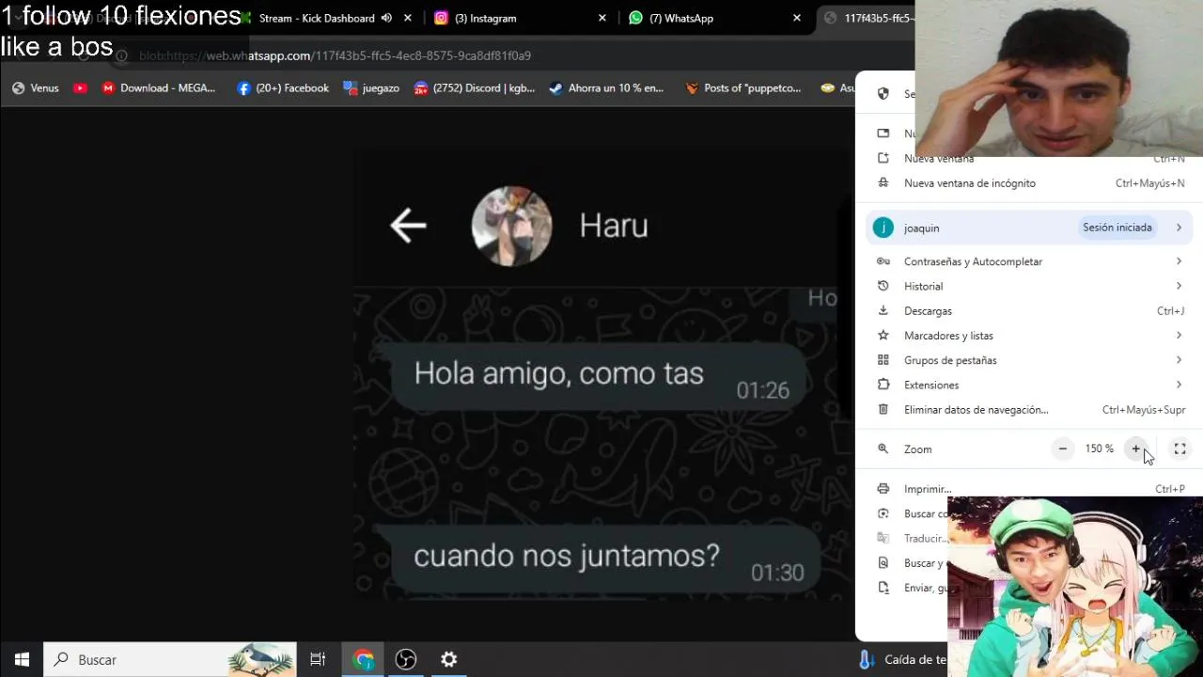Viewport: 1203px width, 677px height.
Task: Open Task View on the taskbar
Action: (x=318, y=659)
